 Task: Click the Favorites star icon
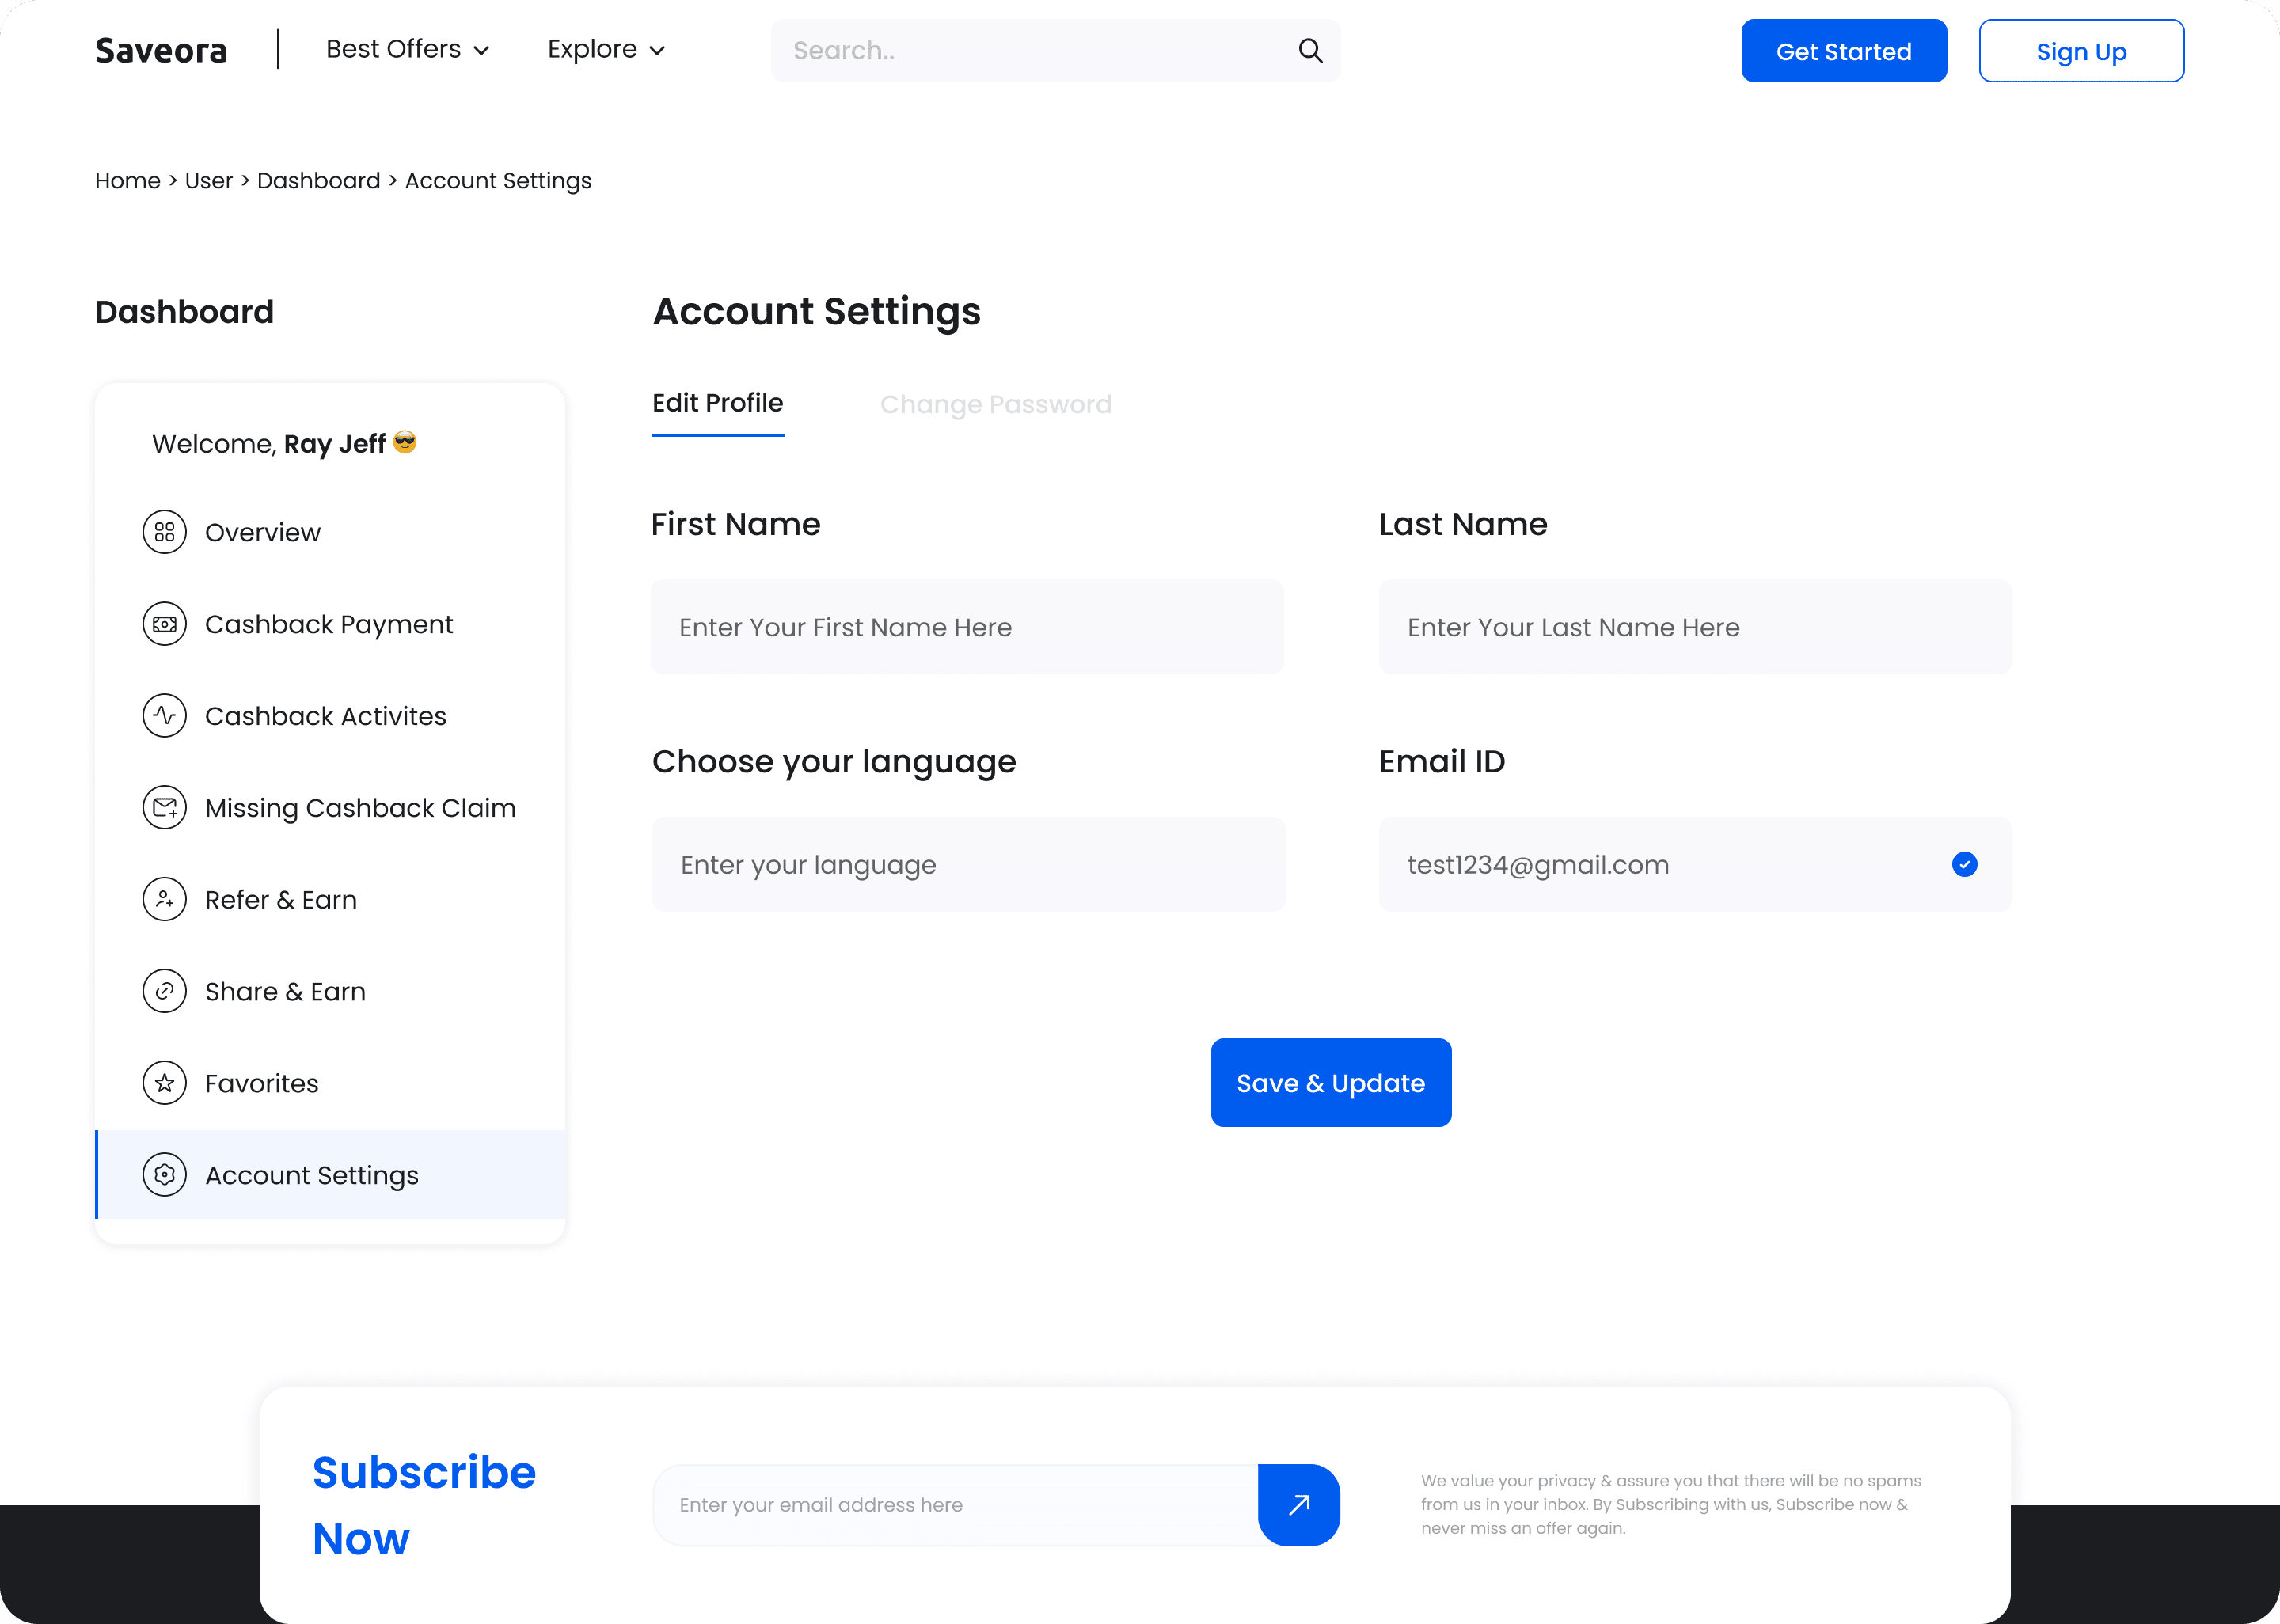pos(165,1083)
